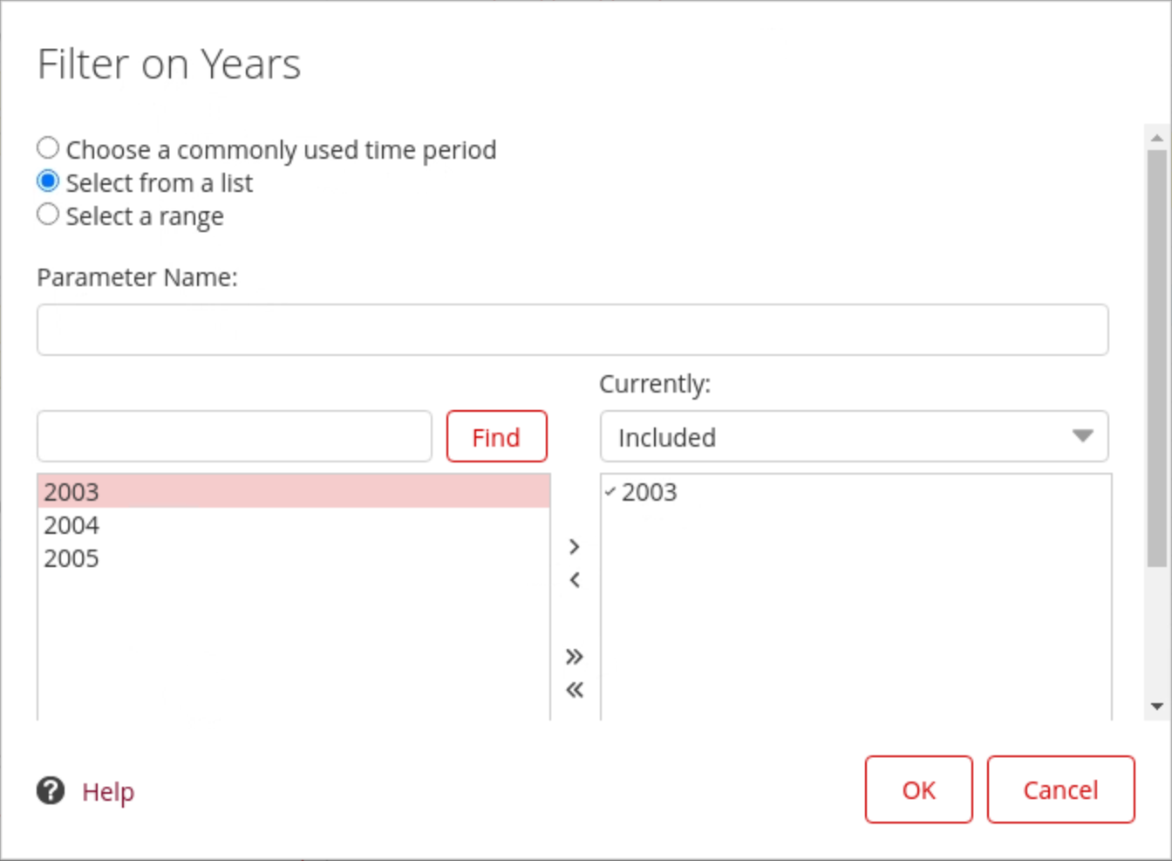
Task: Click the dropdown arrow beside Included
Action: 1082,436
